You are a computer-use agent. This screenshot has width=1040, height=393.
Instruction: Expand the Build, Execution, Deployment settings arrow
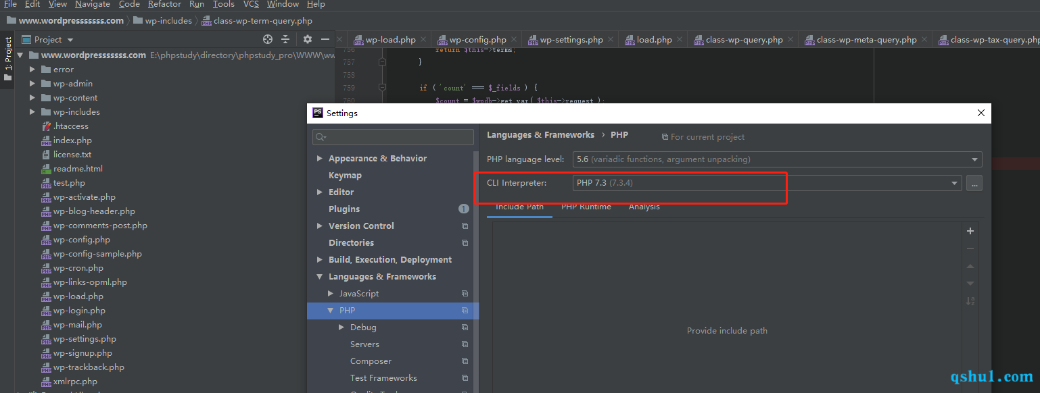[320, 260]
